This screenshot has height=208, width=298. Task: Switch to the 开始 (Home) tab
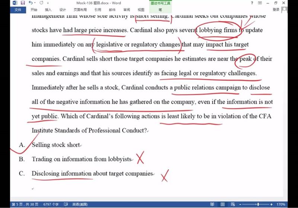click(34, 10)
